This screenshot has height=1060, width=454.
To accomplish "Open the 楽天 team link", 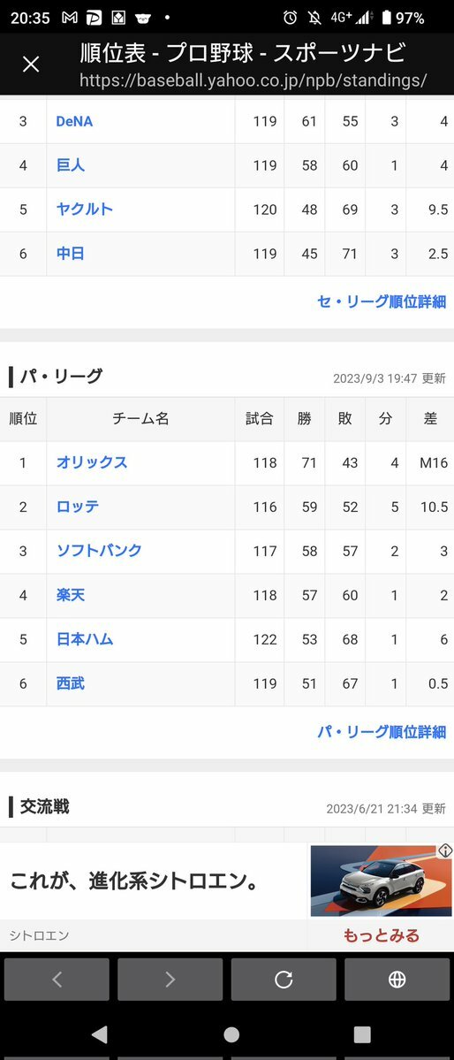I will [x=71, y=595].
